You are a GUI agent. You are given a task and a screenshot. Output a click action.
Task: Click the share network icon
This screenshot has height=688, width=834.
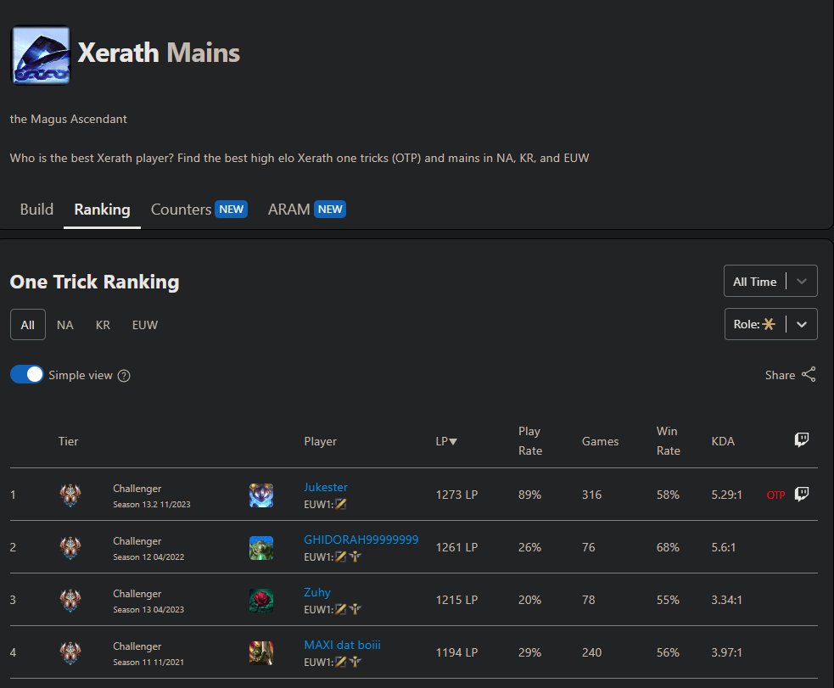pyautogui.click(x=809, y=374)
